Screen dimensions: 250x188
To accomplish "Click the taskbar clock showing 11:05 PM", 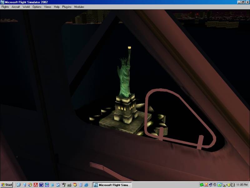I will click(242, 185).
